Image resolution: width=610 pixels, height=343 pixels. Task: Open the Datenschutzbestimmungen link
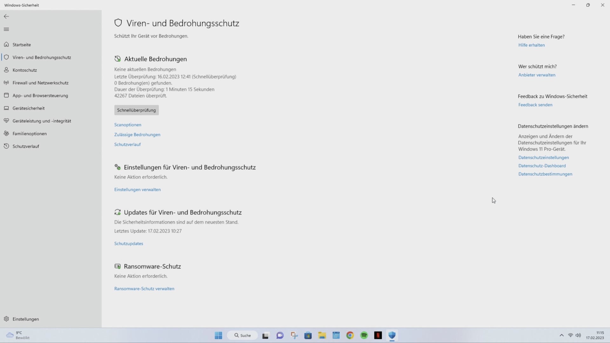click(x=545, y=174)
